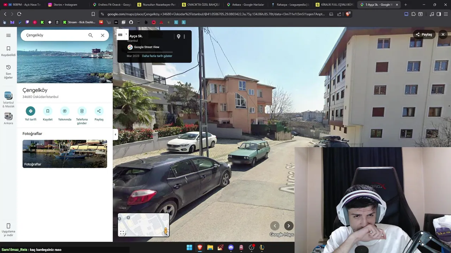Click the share icon in address bar
Viewport: 451px width, 253px height.
pyautogui.click(x=339, y=14)
